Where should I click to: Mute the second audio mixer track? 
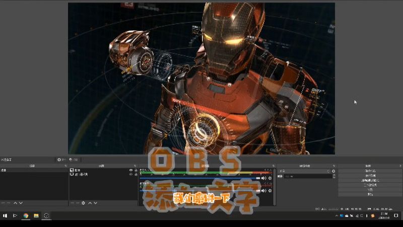point(264,191)
